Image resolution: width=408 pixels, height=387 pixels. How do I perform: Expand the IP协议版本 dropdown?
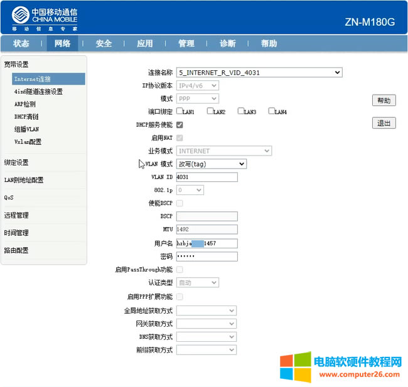click(x=198, y=85)
